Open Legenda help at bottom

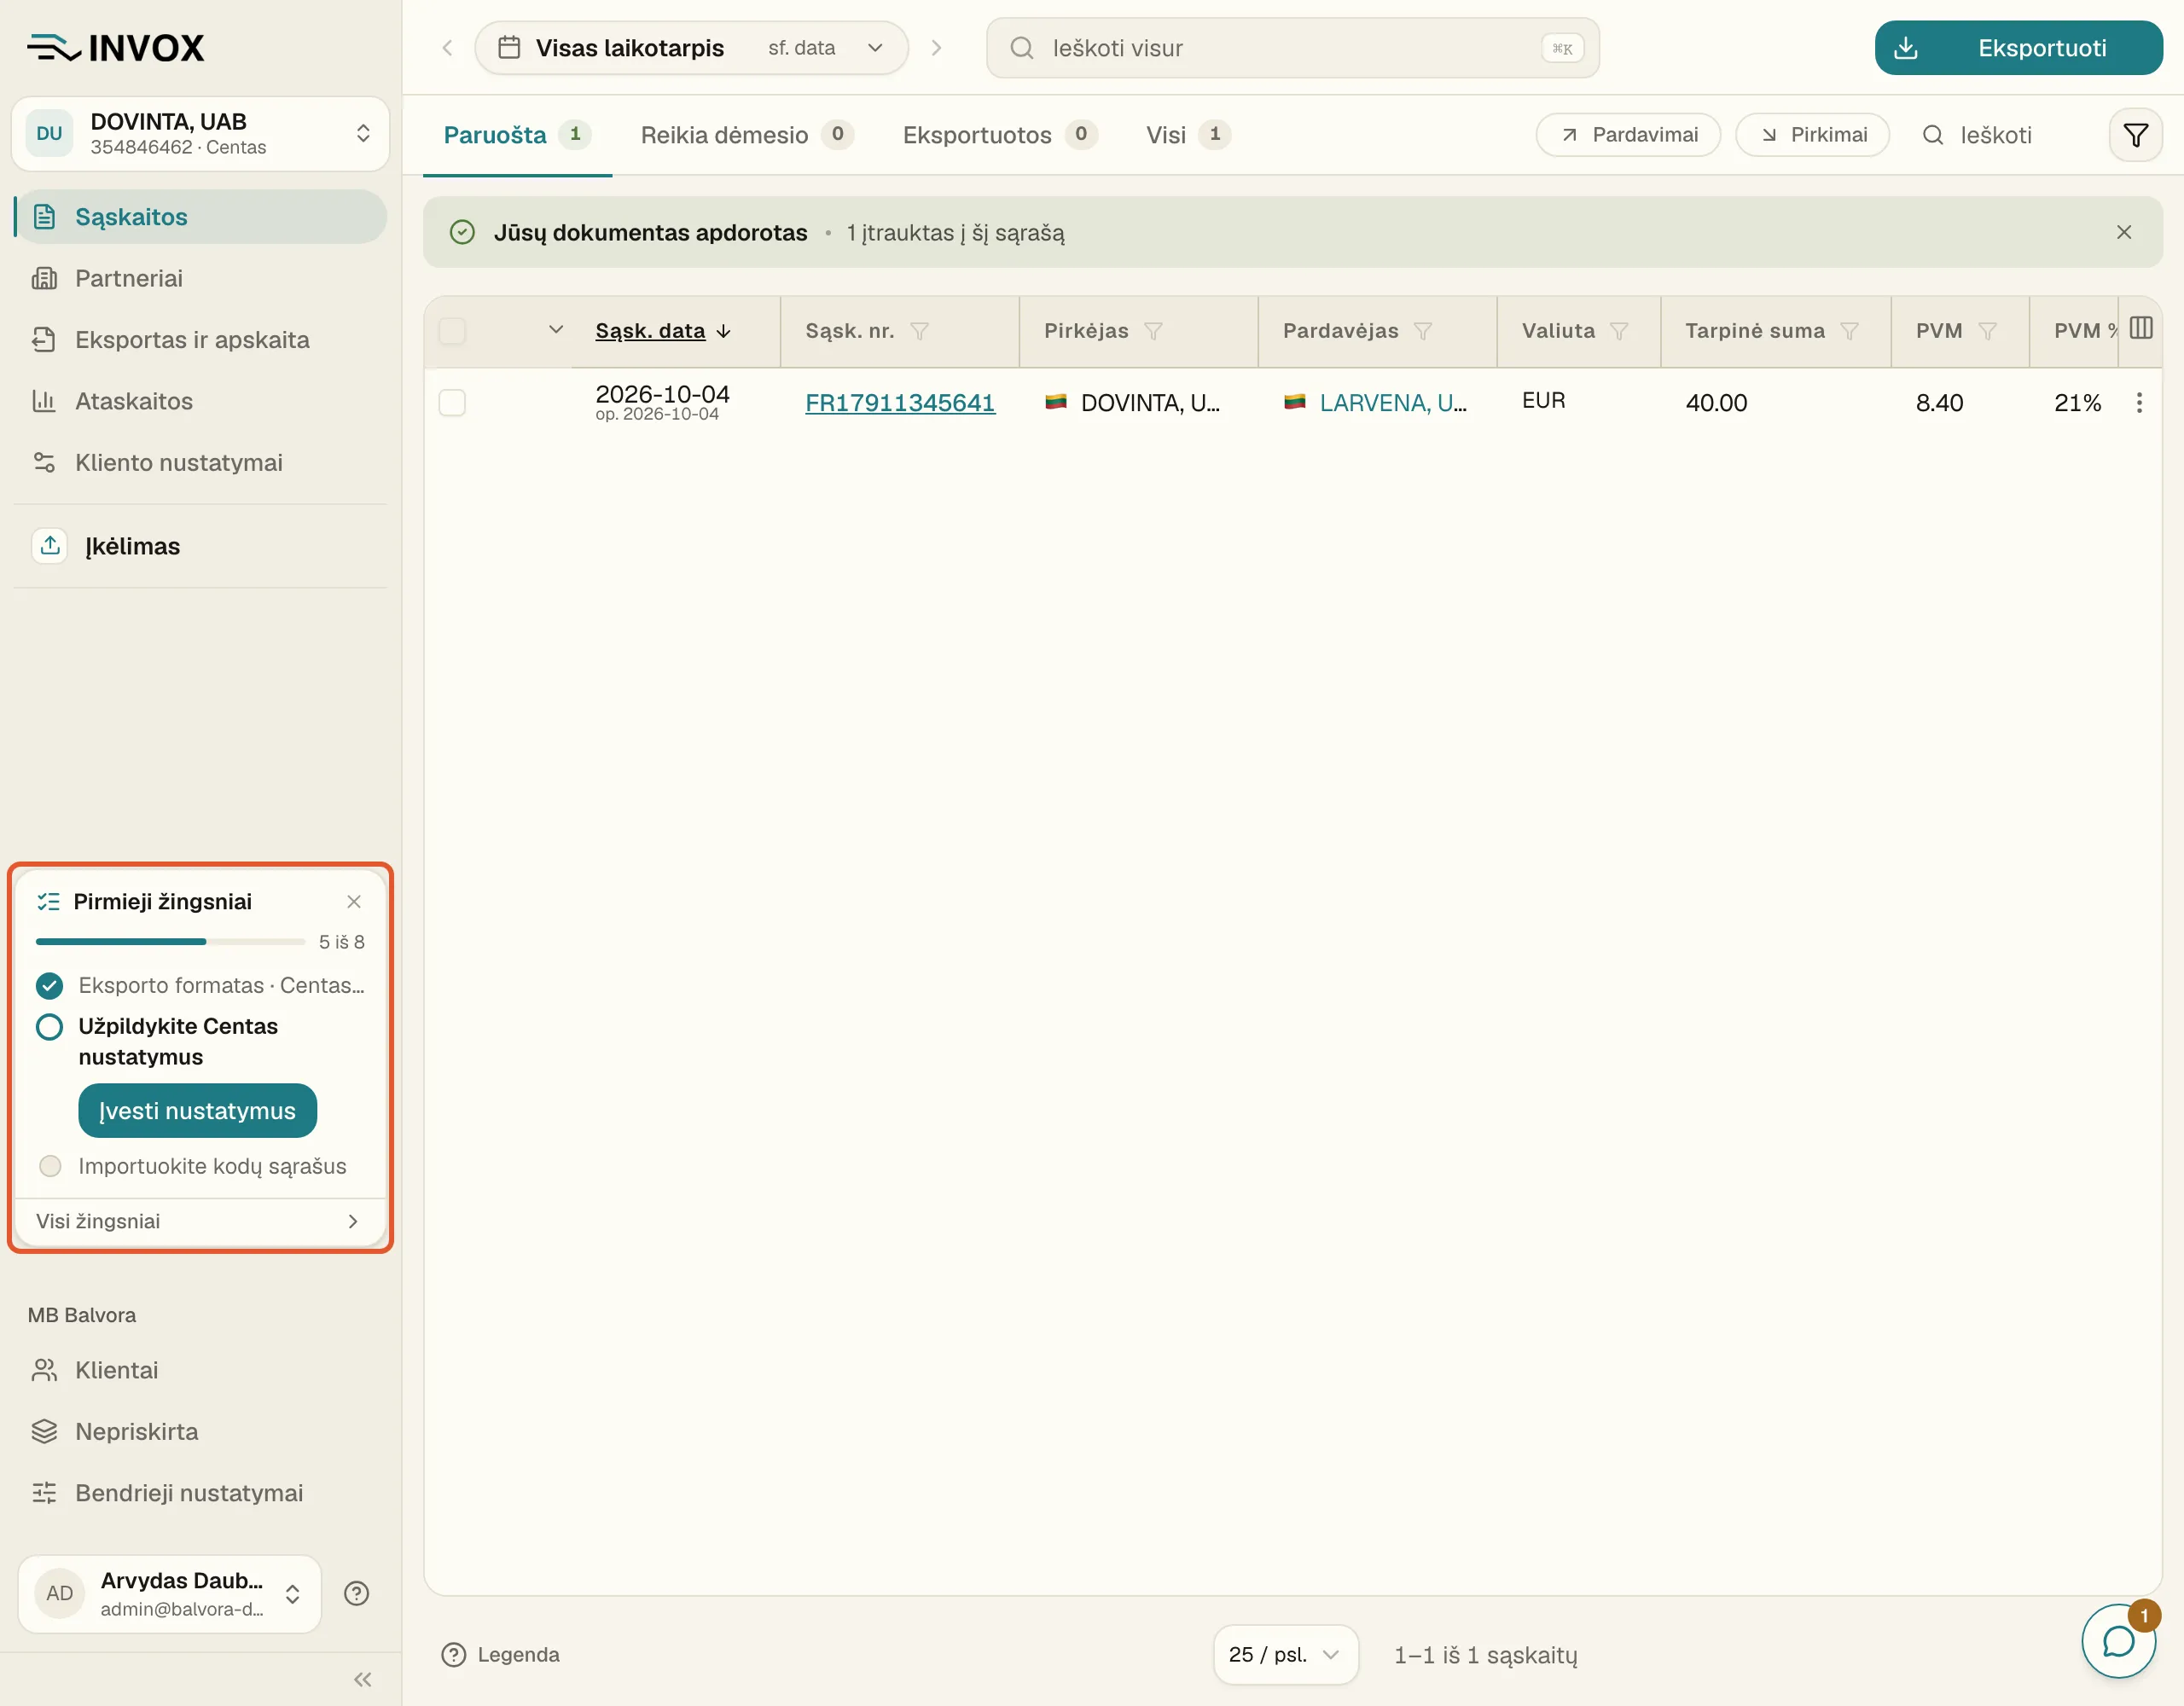pyautogui.click(x=501, y=1655)
